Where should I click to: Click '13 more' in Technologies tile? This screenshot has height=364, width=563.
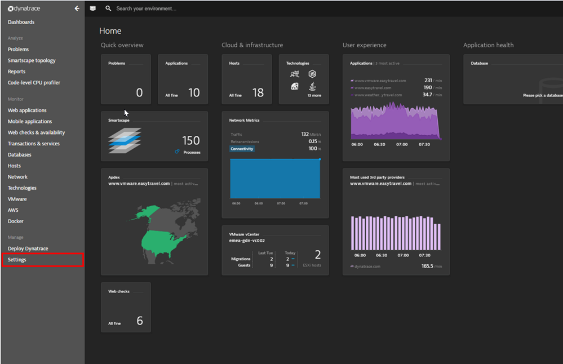(x=314, y=95)
